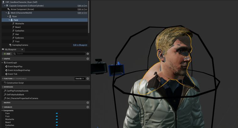Collapse the Capsule Component tree node

click(x=5, y=6)
